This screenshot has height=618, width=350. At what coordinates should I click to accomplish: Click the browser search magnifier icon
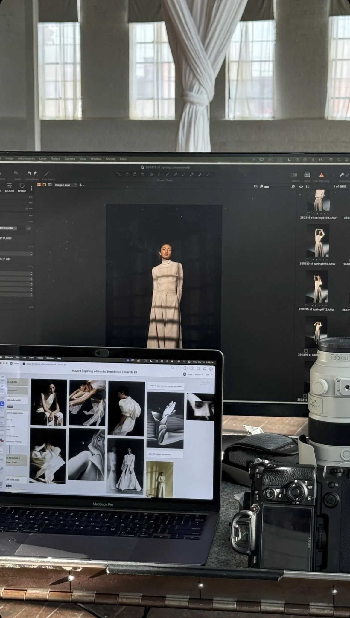[x=293, y=186]
